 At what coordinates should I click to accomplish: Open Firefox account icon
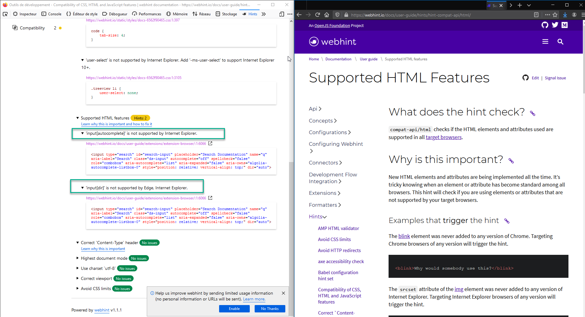574,15
